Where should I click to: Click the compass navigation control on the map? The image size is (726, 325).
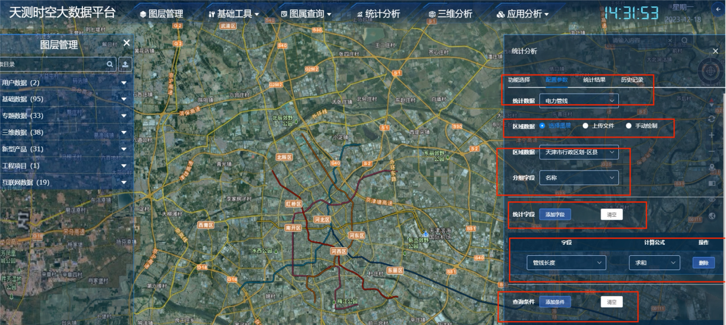pos(711,71)
